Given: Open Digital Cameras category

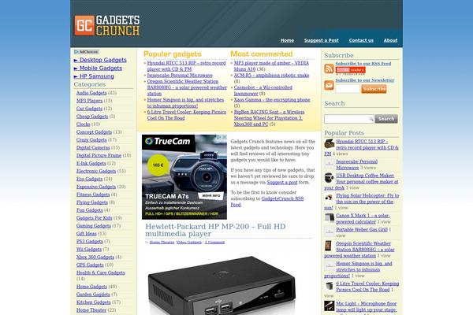Looking at the screenshot, I should tap(93, 148).
